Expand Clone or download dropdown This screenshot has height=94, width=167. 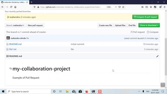tap(149, 25)
